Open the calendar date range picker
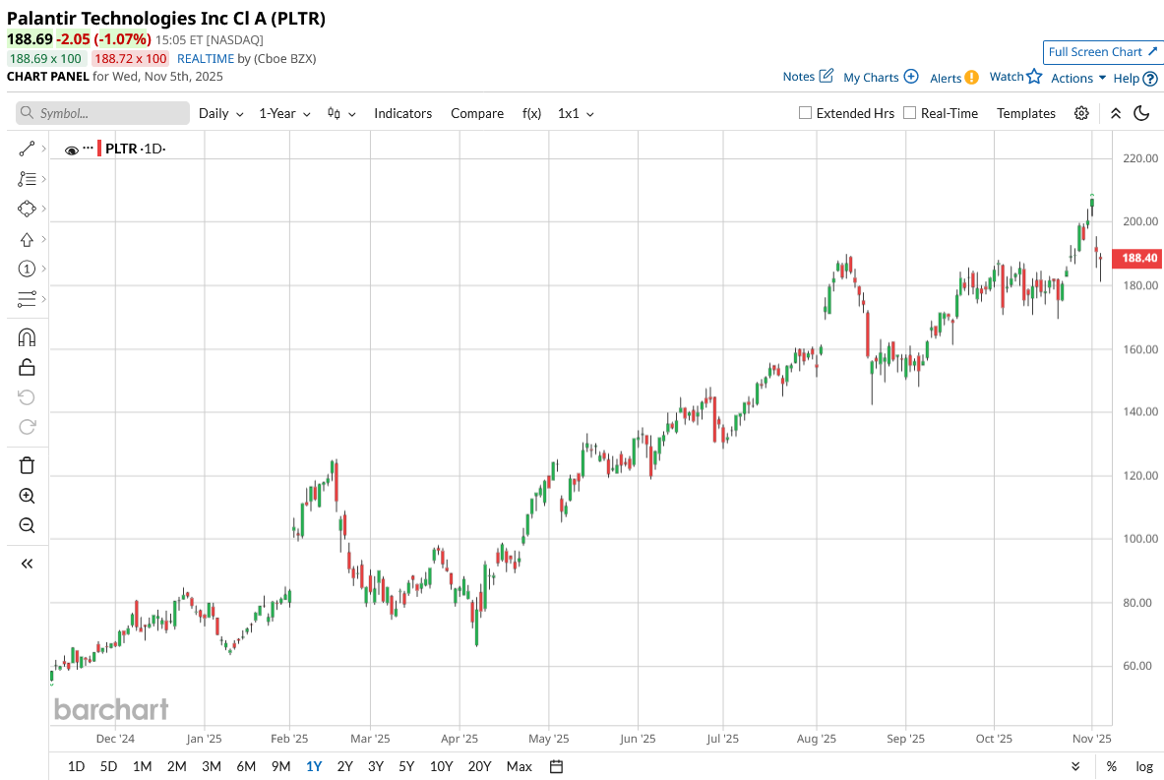The width and height of the screenshot is (1164, 780). pyautogui.click(x=556, y=766)
